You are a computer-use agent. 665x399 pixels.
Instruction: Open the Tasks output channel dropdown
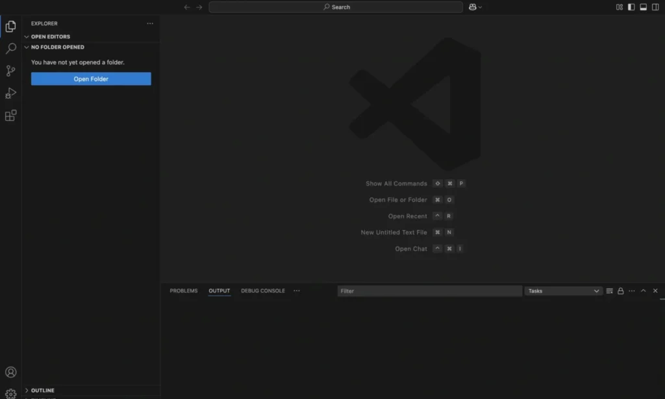tap(564, 290)
